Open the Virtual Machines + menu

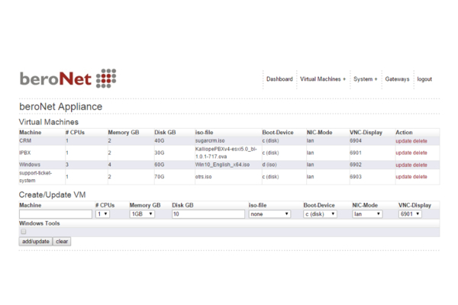click(x=323, y=79)
